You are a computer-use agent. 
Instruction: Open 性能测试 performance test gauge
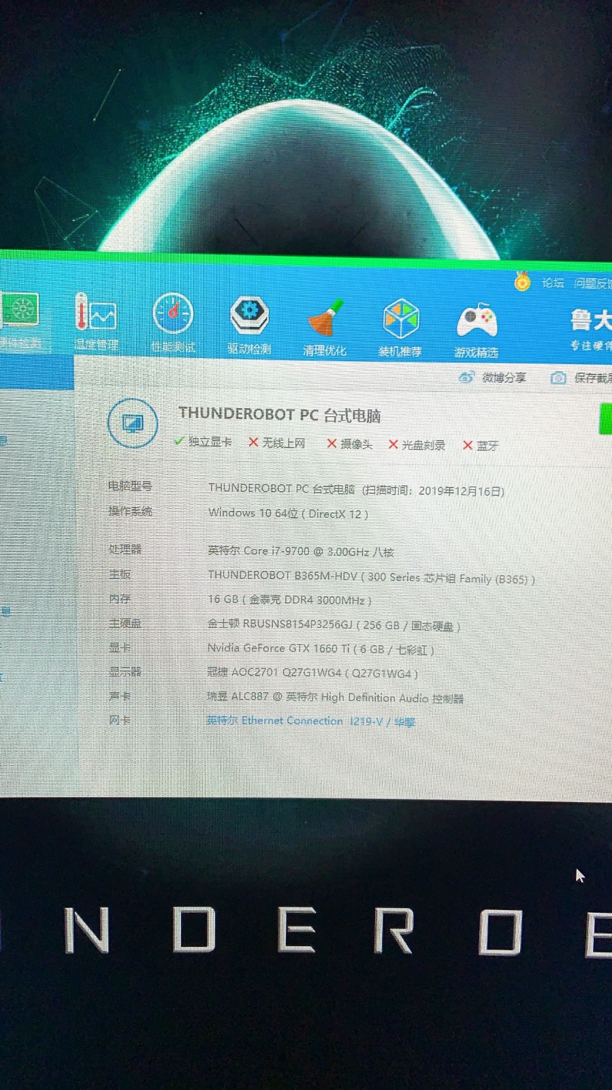pyautogui.click(x=173, y=322)
